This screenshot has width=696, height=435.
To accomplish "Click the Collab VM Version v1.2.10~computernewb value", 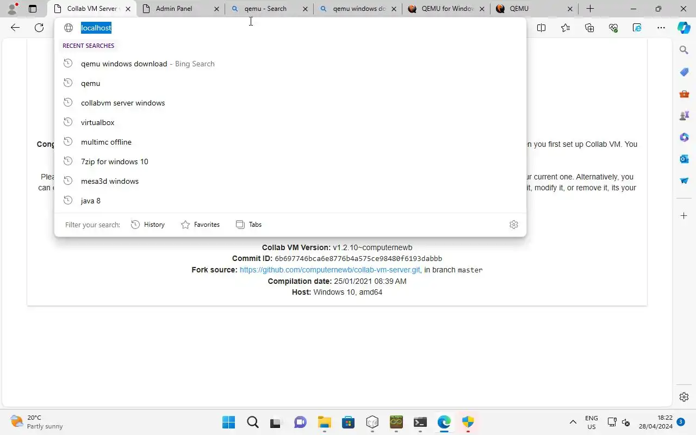I will 372,247.
